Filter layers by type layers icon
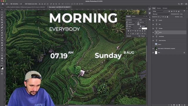 click(x=174, y=11)
